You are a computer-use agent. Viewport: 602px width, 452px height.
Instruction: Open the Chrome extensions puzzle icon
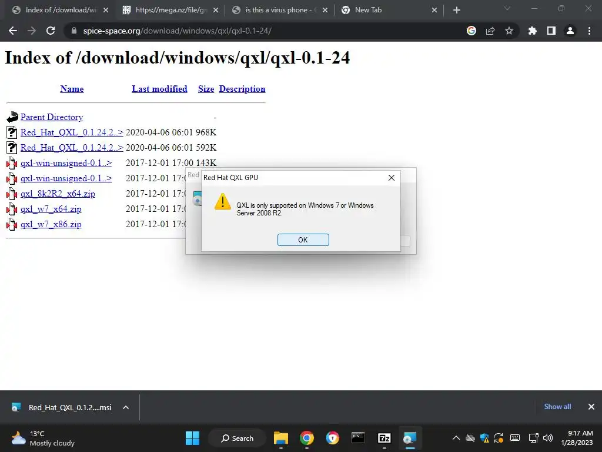(x=532, y=31)
